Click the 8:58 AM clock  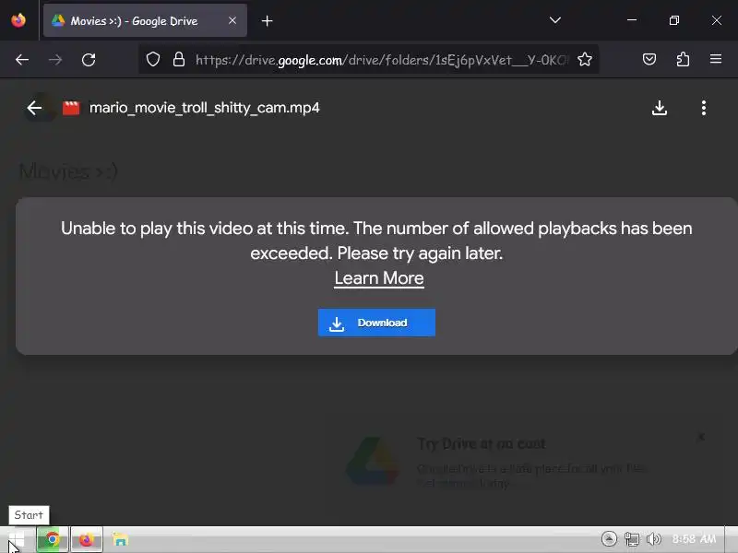click(x=695, y=539)
